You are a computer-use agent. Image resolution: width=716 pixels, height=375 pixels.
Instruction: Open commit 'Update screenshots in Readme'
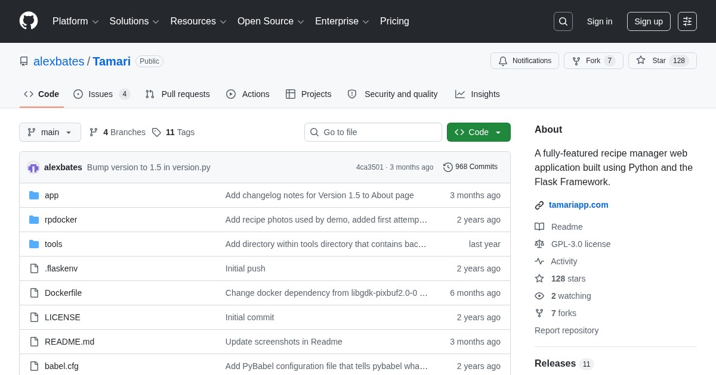tap(284, 342)
